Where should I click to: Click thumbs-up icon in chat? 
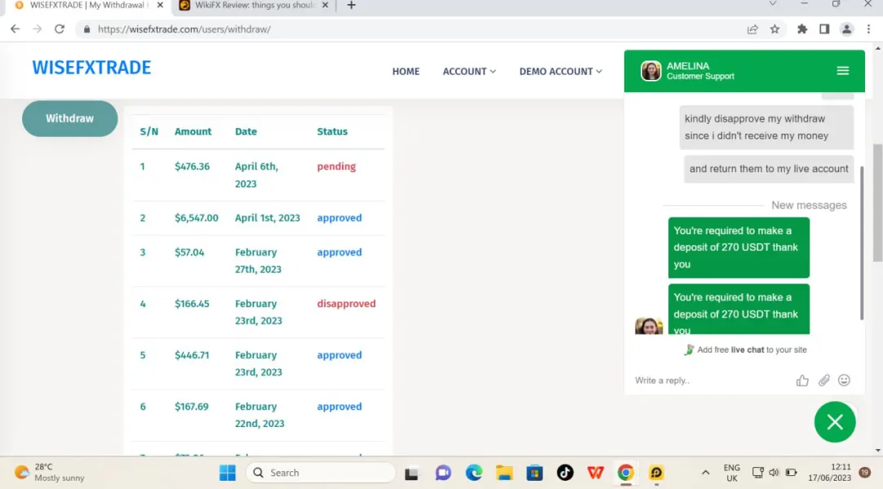tap(802, 381)
